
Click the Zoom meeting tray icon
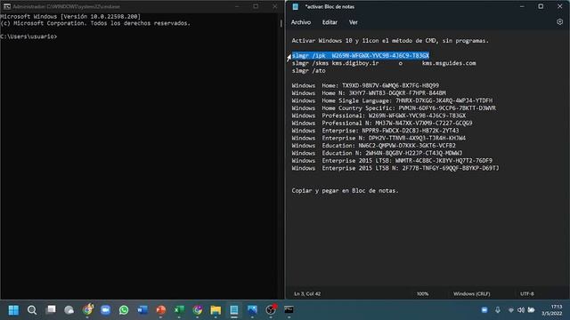click(x=484, y=310)
